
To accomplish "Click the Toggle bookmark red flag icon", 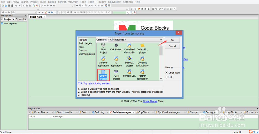I will pos(139,9).
